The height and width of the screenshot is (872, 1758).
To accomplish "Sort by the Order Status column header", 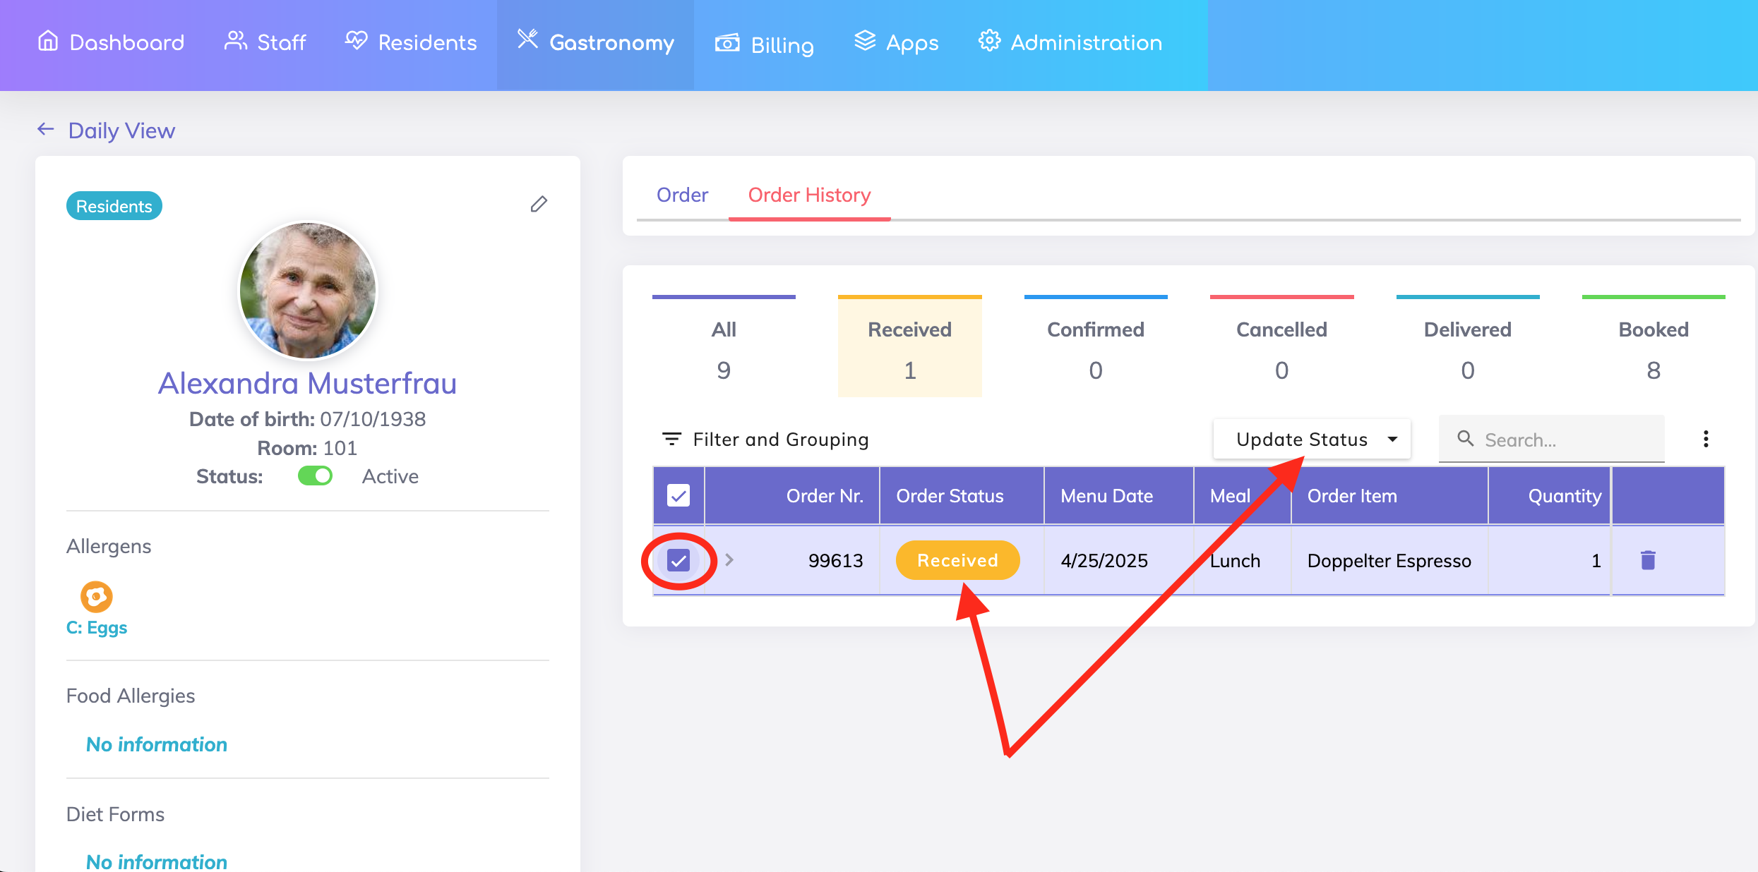I will coord(950,496).
